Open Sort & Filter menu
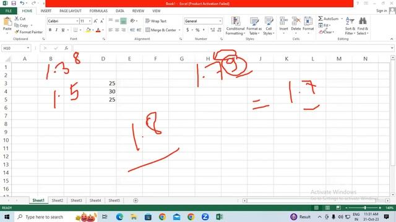The height and width of the screenshot is (222, 396). tap(350, 26)
